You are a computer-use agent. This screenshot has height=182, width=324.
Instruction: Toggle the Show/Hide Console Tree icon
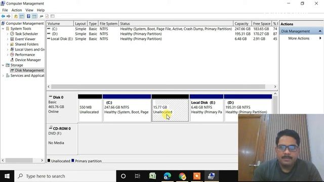(21, 16)
